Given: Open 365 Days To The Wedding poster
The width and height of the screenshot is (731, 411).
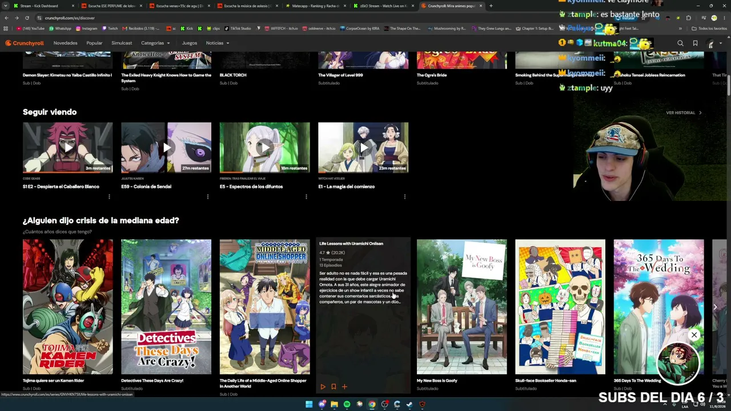Looking at the screenshot, I should (x=658, y=307).
